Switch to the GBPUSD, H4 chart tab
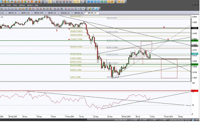The height and width of the screenshot is (125, 208). point(79,13)
